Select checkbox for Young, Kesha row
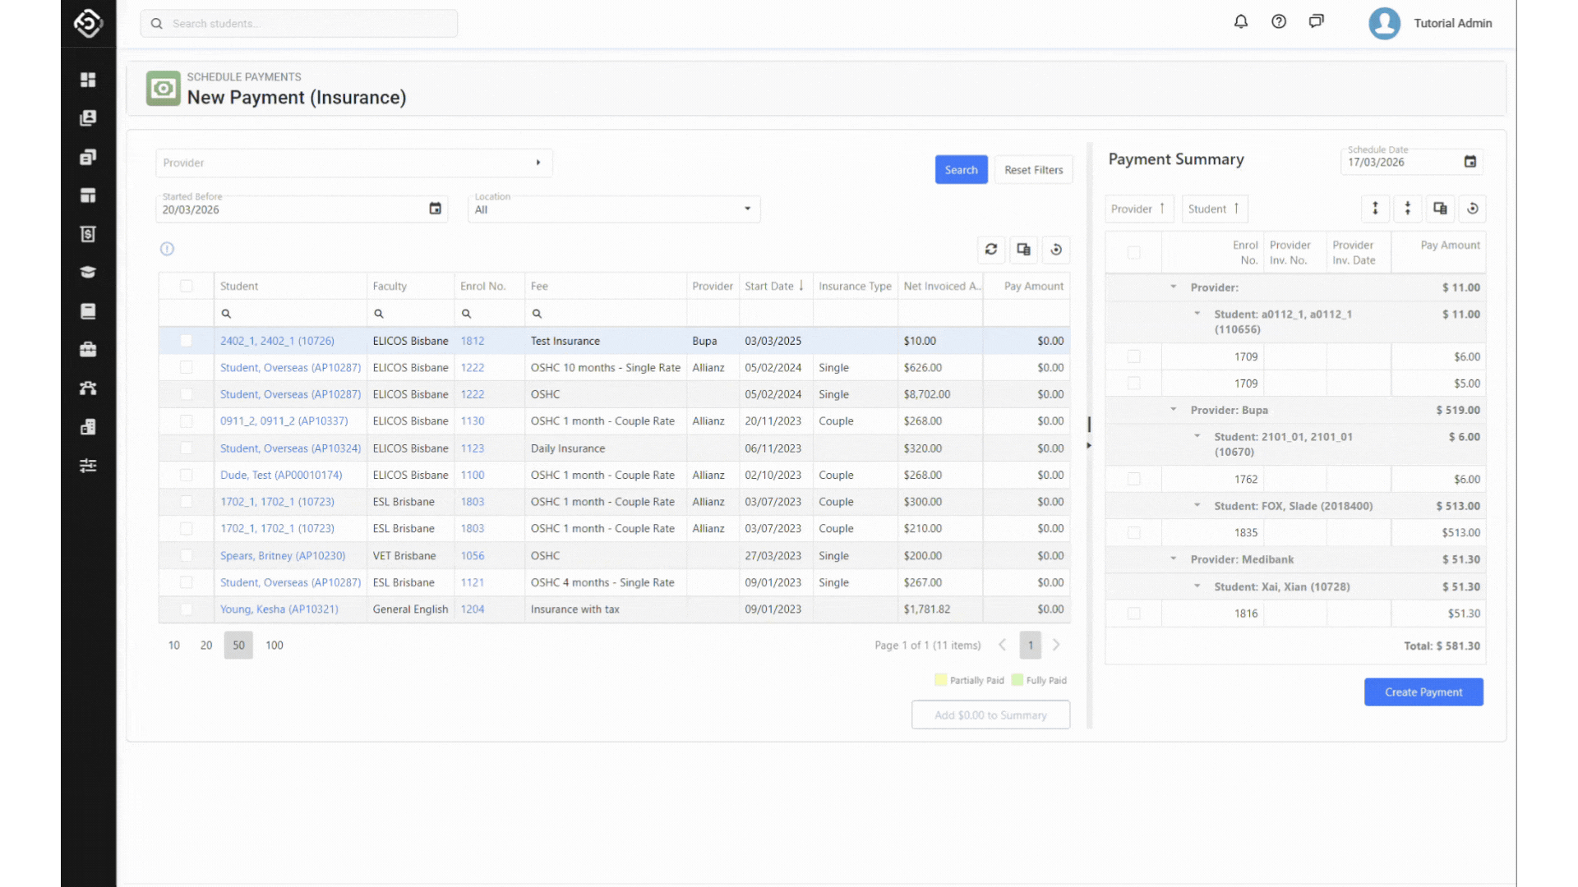 pos(187,609)
